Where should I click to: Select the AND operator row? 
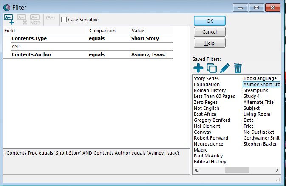pyautogui.click(x=17, y=46)
